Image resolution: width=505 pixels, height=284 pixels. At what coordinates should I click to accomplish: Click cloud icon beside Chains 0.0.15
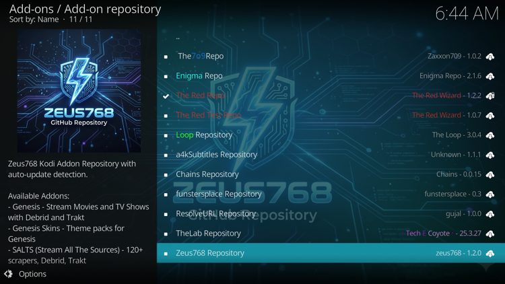tap(490, 175)
